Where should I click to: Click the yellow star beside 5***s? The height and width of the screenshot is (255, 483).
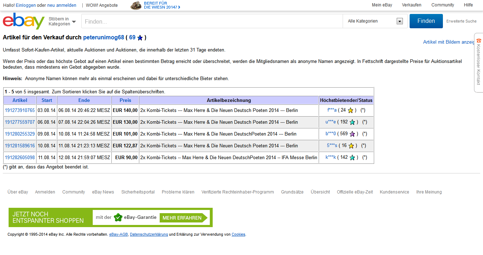click(351, 146)
